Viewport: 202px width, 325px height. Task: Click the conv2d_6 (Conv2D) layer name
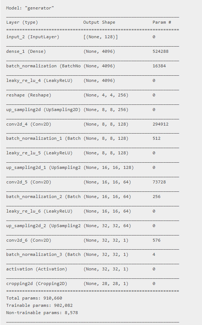29,240
